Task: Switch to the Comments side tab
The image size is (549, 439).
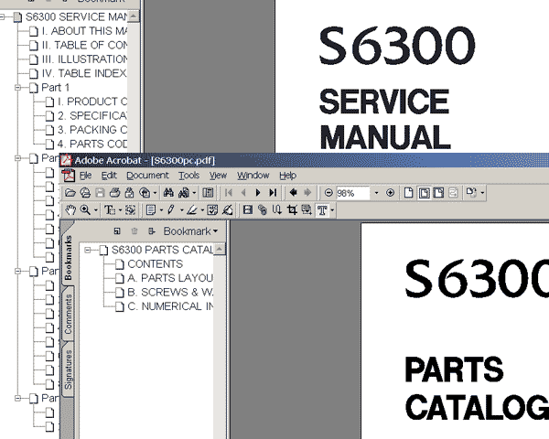Action: click(x=69, y=314)
